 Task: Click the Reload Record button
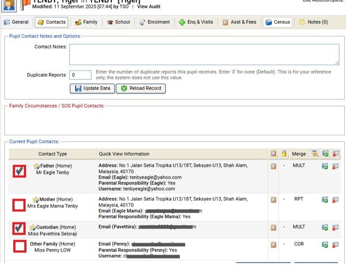point(141,88)
